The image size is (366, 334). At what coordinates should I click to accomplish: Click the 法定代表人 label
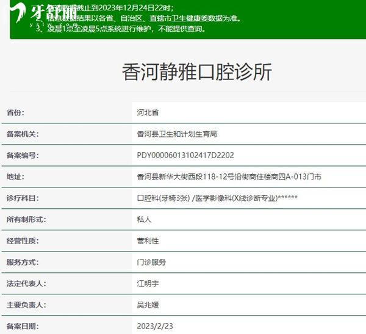tap(26, 284)
